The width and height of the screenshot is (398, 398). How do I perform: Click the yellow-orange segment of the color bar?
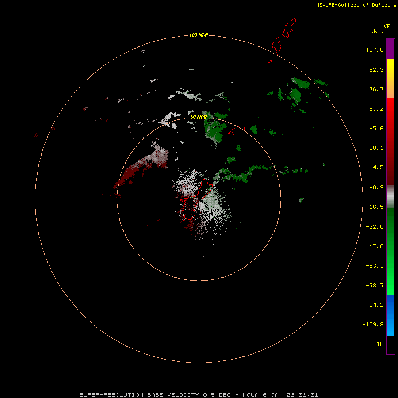(390, 79)
